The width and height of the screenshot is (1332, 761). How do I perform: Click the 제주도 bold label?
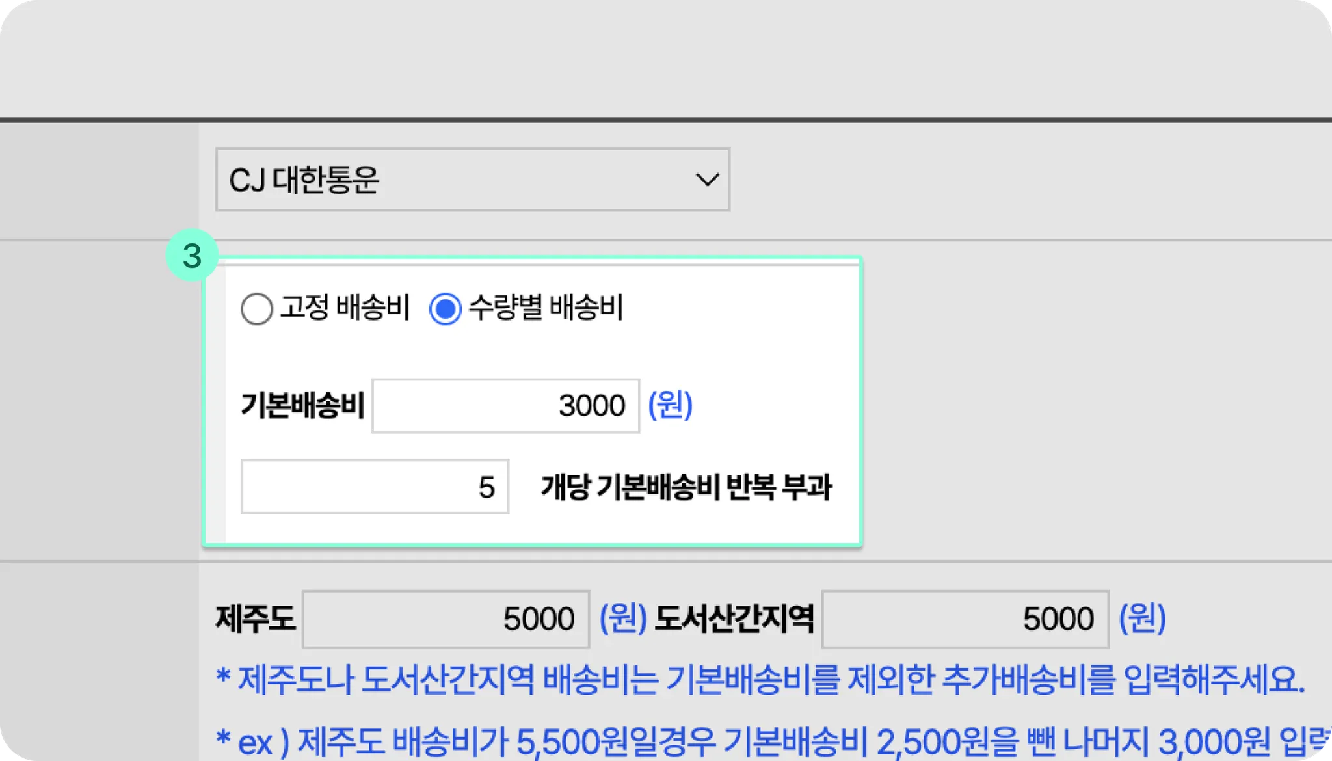coord(255,619)
